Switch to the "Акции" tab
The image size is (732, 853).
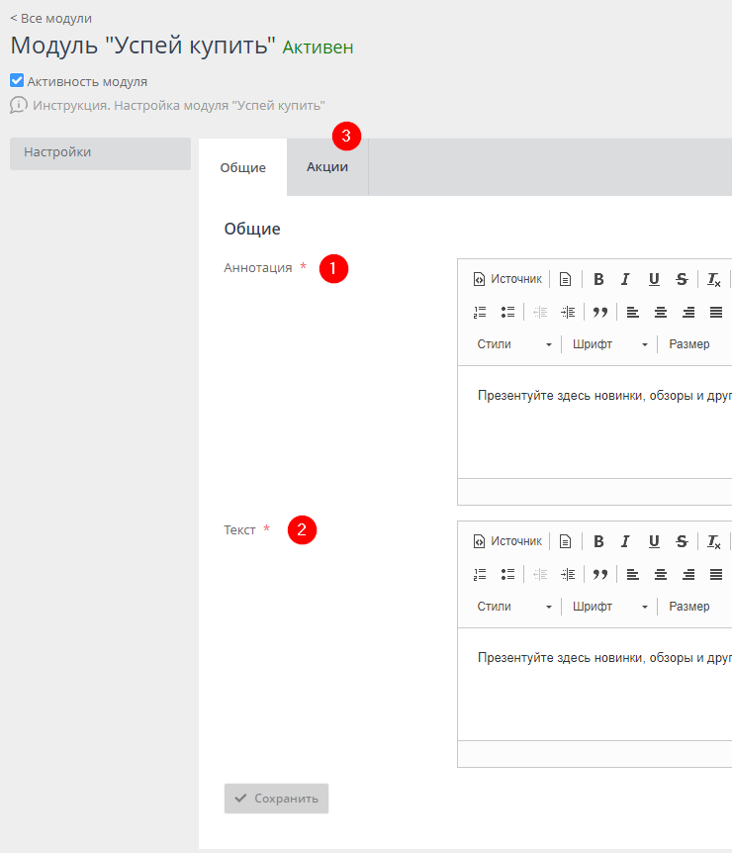pyautogui.click(x=326, y=167)
